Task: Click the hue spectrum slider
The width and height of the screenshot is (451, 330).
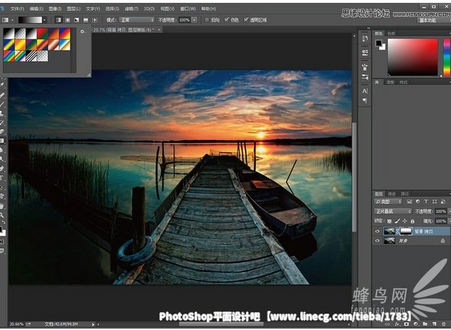Action: pos(447,57)
